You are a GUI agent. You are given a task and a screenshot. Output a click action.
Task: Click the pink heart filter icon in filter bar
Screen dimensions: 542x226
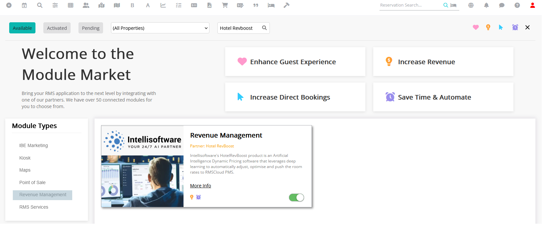476,28
